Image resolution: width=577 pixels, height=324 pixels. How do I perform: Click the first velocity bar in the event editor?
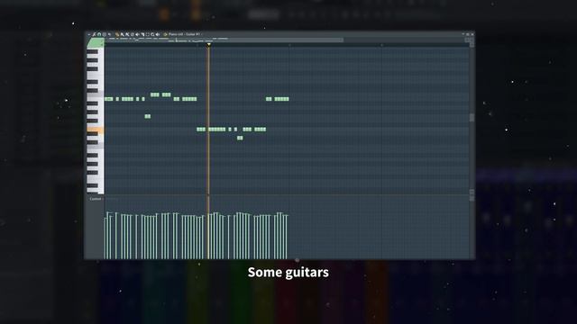[105, 238]
